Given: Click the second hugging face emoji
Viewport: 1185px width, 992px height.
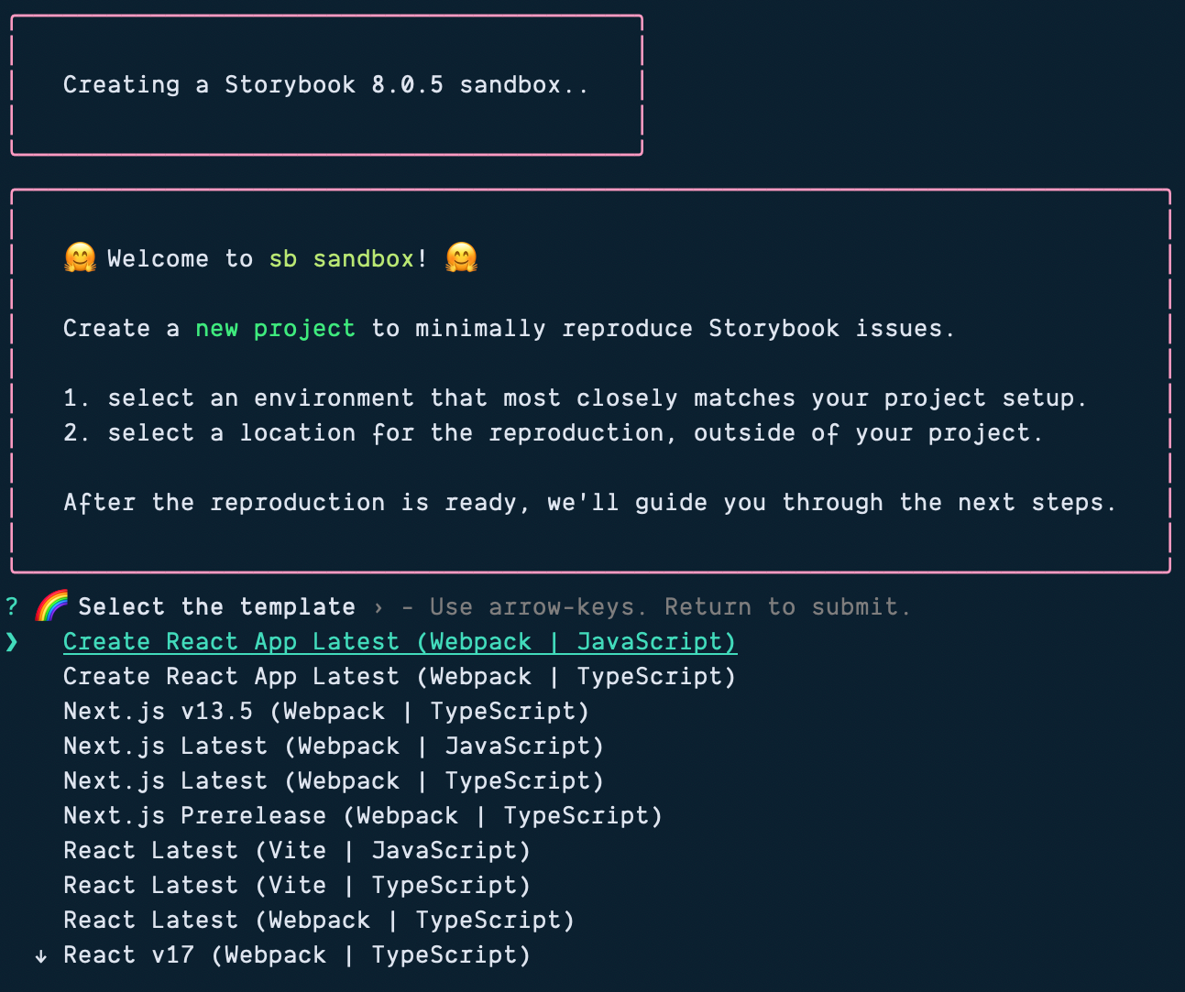Looking at the screenshot, I should tap(462, 257).
